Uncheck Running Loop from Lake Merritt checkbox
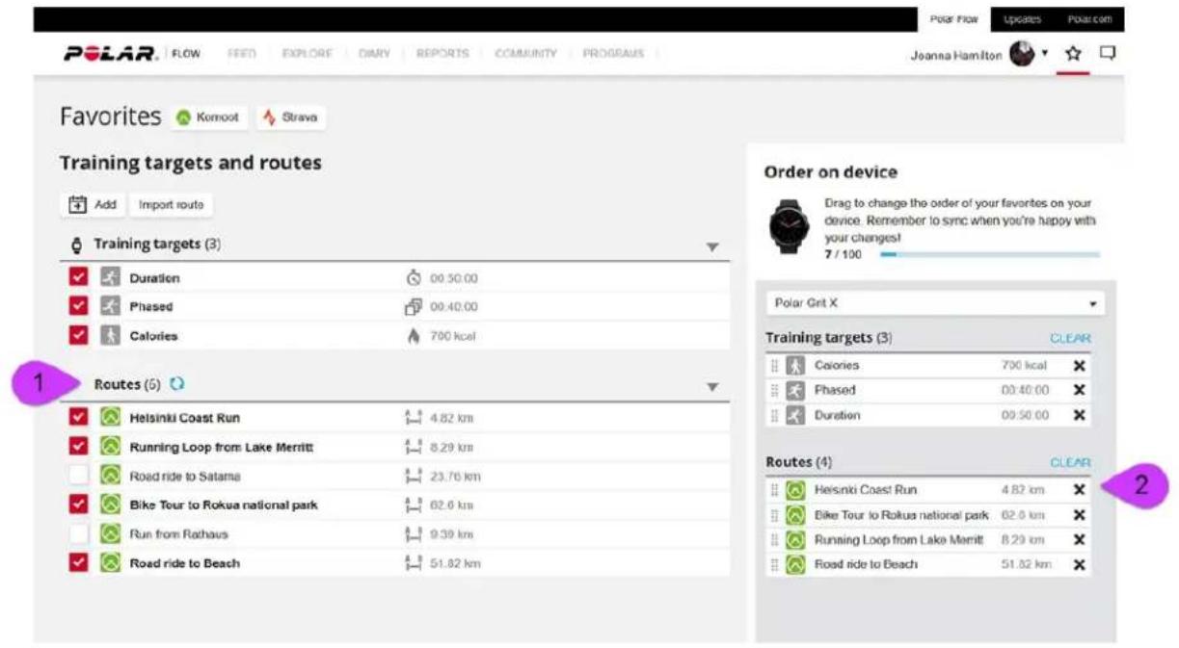This screenshot has height=648, width=1179. point(79,447)
